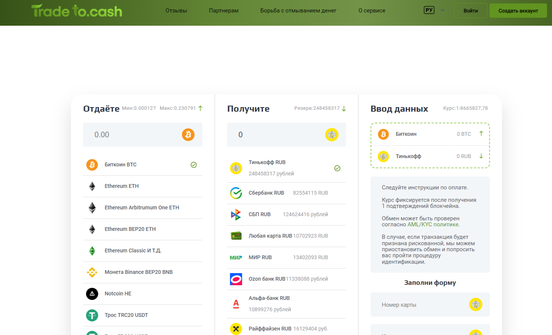552x335 pixels.
Task: Open the Отзывы menu item
Action: click(176, 11)
